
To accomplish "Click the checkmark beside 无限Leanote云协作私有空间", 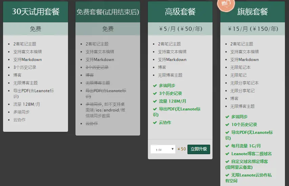I will click(227, 175).
